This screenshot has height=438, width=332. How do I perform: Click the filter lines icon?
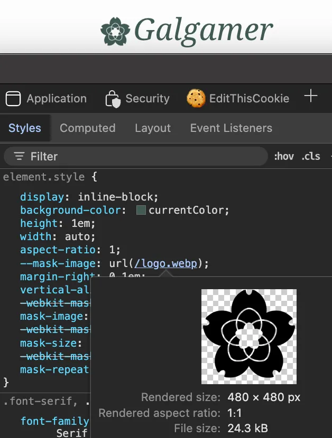pos(20,156)
